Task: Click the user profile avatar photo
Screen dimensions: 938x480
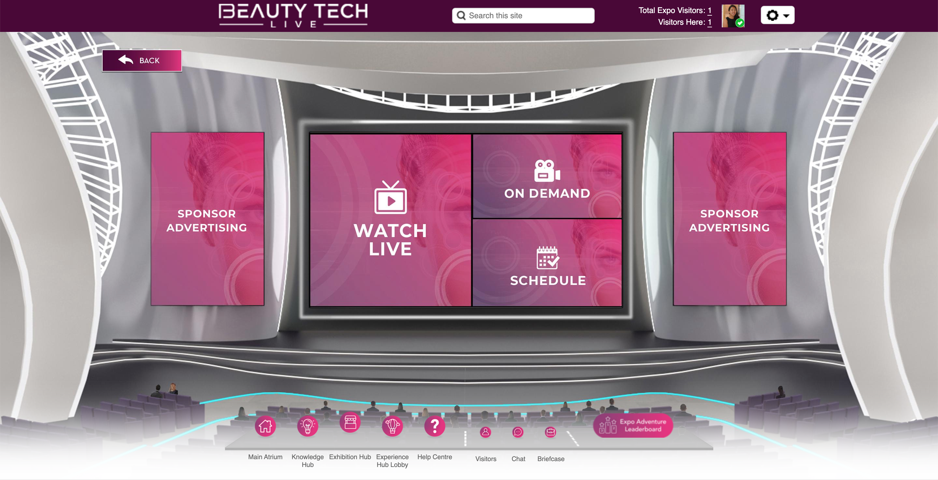Action: [x=732, y=16]
